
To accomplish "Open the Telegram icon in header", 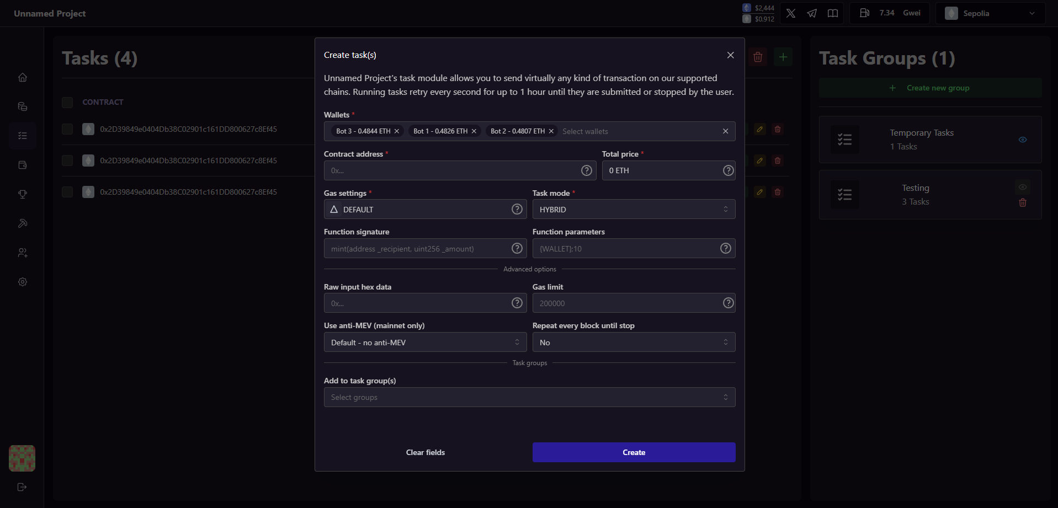I will (x=812, y=13).
